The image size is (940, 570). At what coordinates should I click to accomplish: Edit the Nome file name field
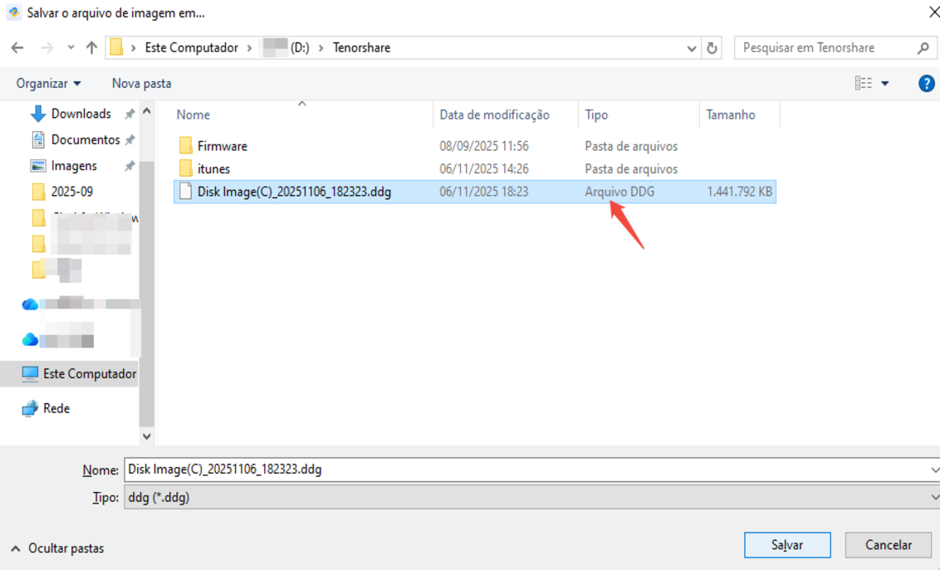click(x=531, y=470)
